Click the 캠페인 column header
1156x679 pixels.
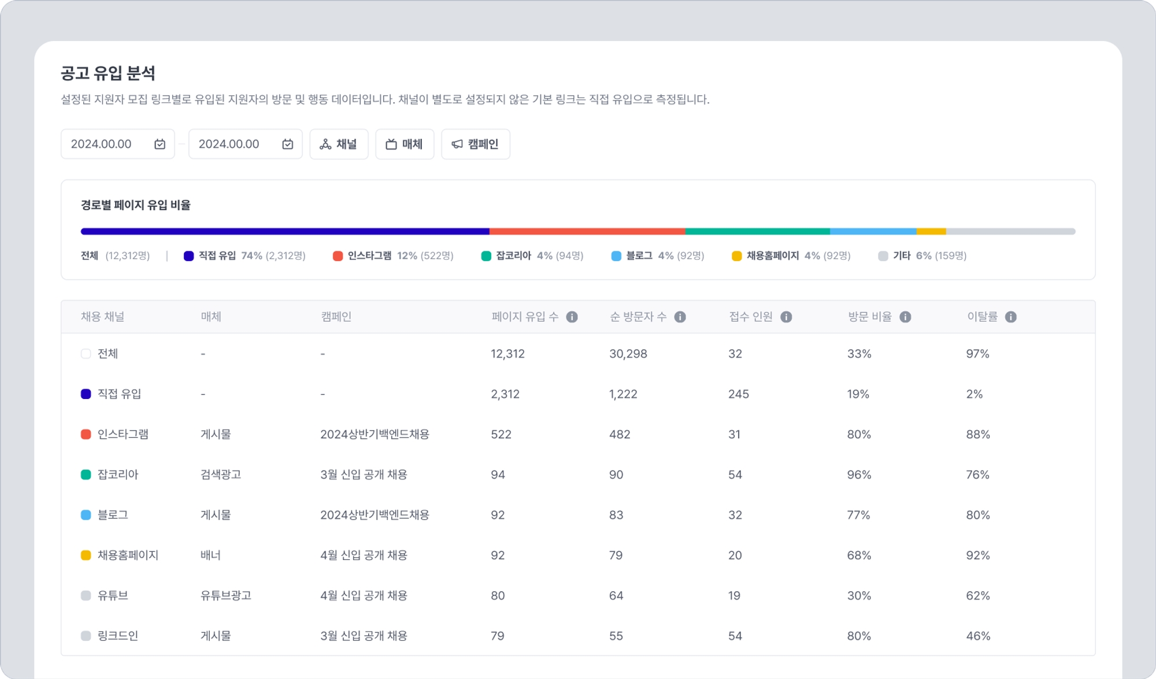tap(336, 317)
